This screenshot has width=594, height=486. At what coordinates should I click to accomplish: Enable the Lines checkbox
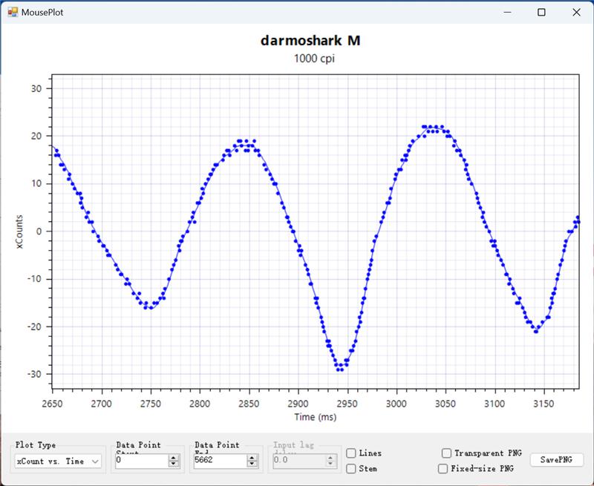(x=351, y=453)
